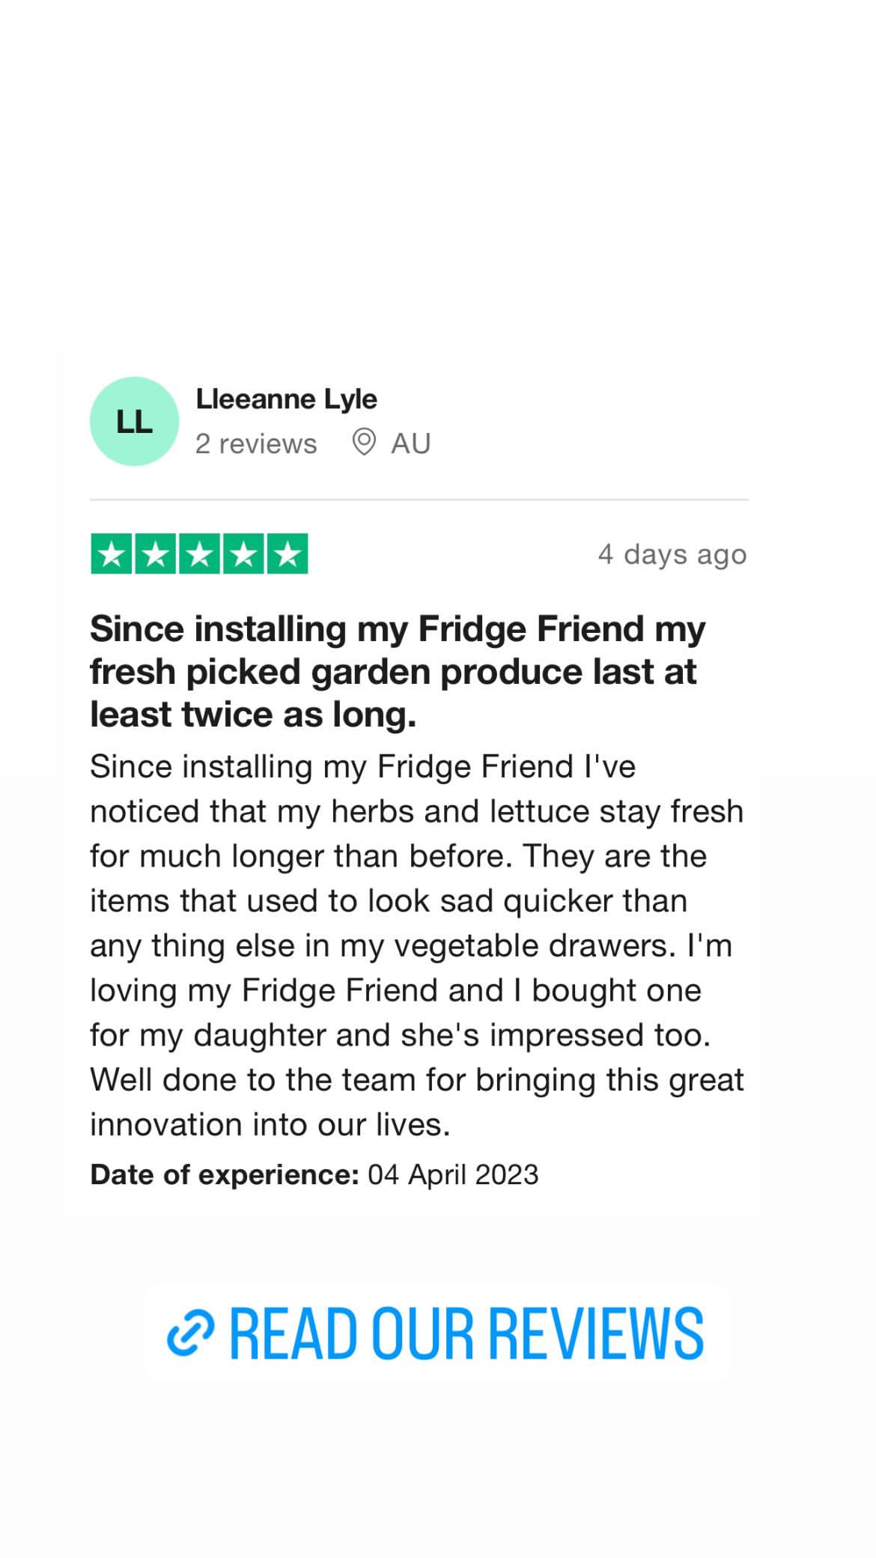The height and width of the screenshot is (1558, 876).
Task: Click the divider line under reviewer info
Action: (419, 499)
